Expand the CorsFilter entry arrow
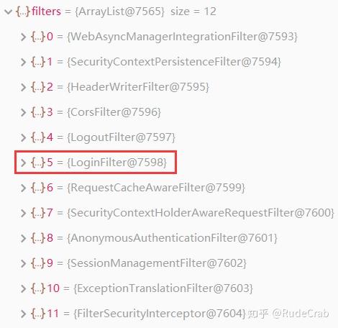 pos(23,112)
